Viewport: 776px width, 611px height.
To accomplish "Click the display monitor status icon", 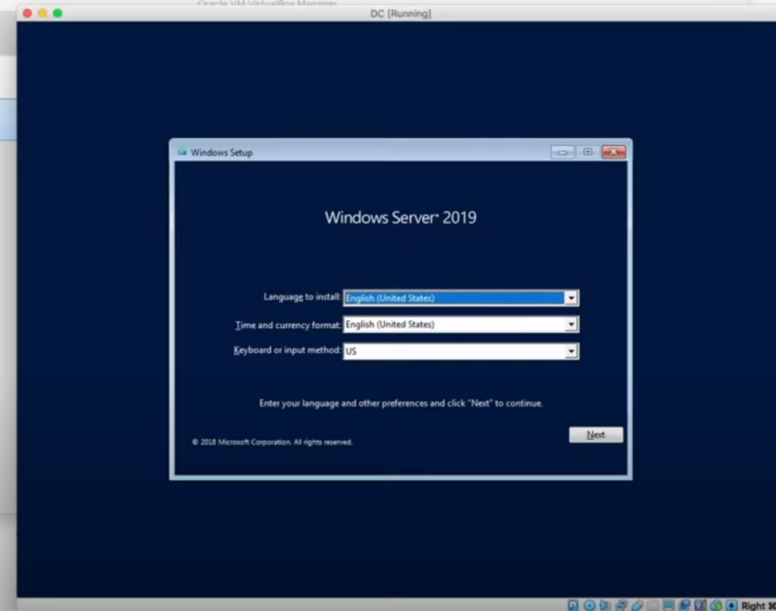I will 668,605.
